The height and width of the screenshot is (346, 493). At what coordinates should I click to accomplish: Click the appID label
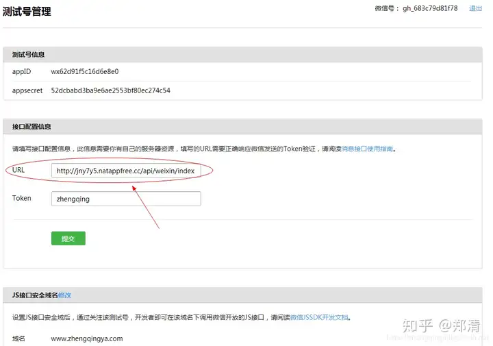(x=21, y=72)
